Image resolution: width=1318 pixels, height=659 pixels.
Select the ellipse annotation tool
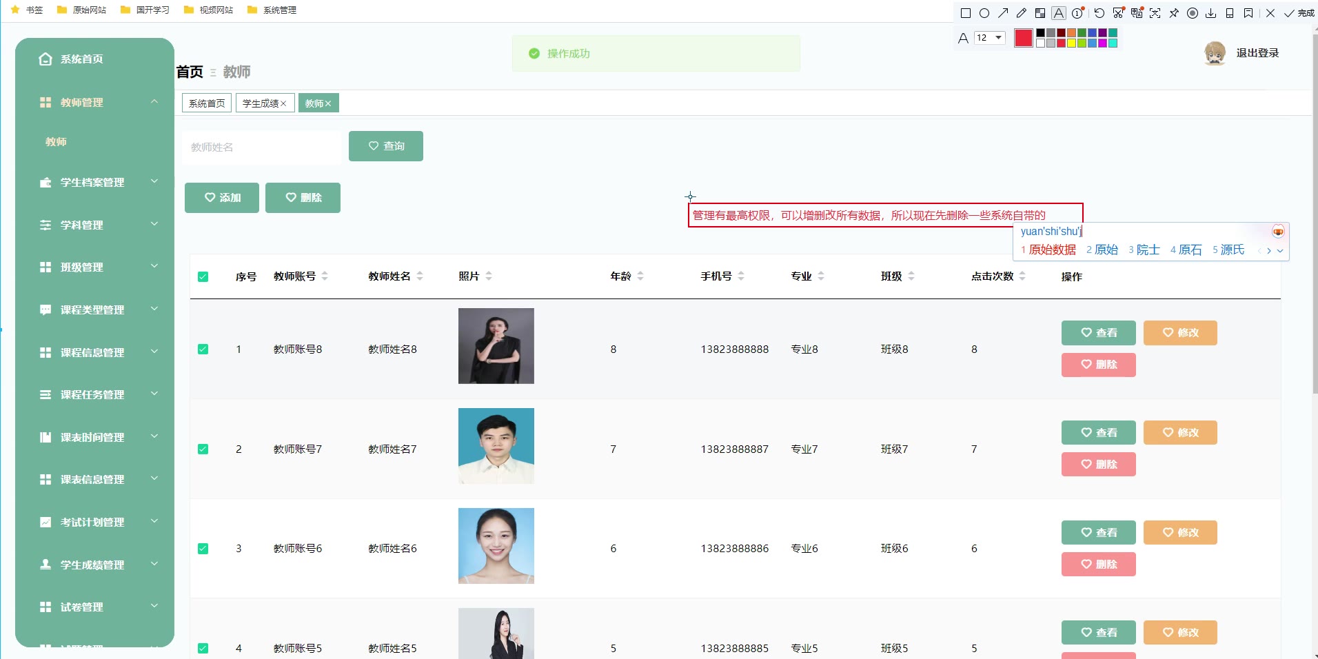(x=984, y=13)
